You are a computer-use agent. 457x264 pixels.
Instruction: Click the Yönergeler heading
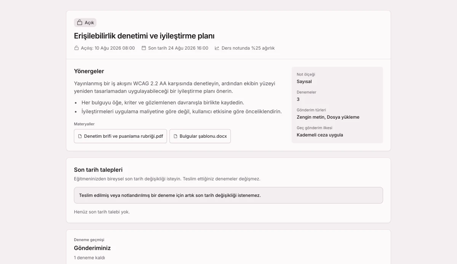pyautogui.click(x=89, y=71)
